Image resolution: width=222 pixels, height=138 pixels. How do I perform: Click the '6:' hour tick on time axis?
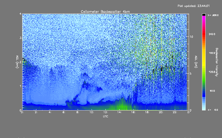[x=64, y=112]
